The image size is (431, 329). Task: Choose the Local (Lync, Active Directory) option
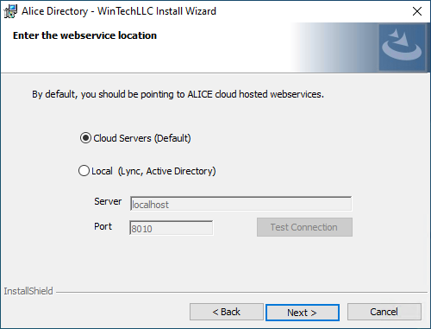coord(84,171)
